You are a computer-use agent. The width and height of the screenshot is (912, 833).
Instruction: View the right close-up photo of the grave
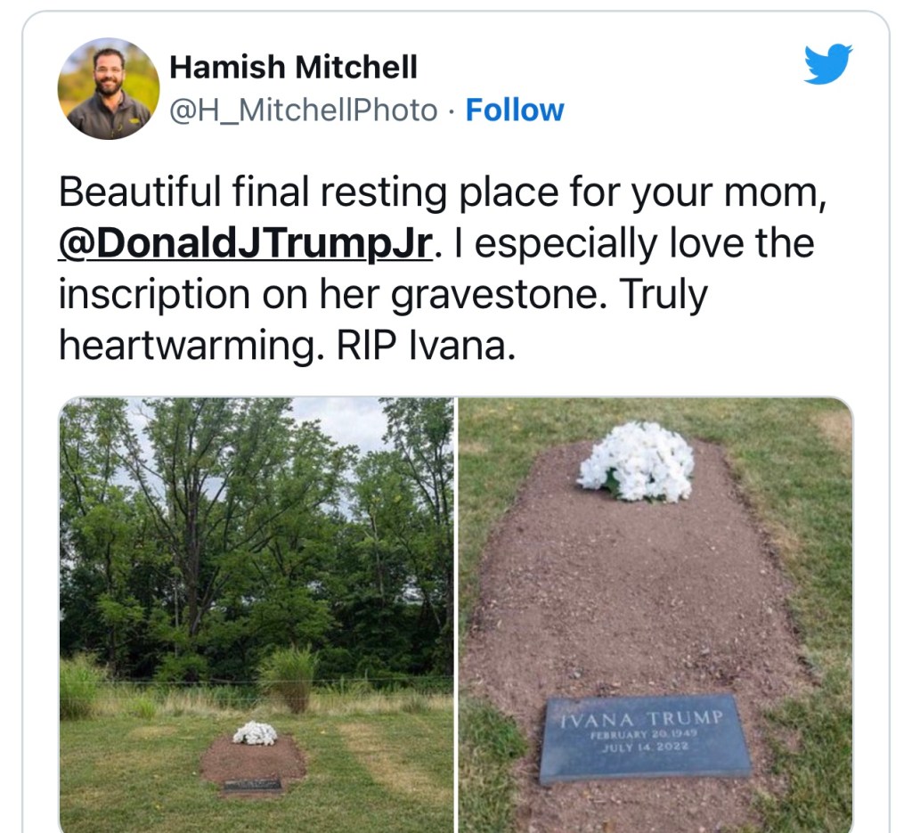pos(655,615)
